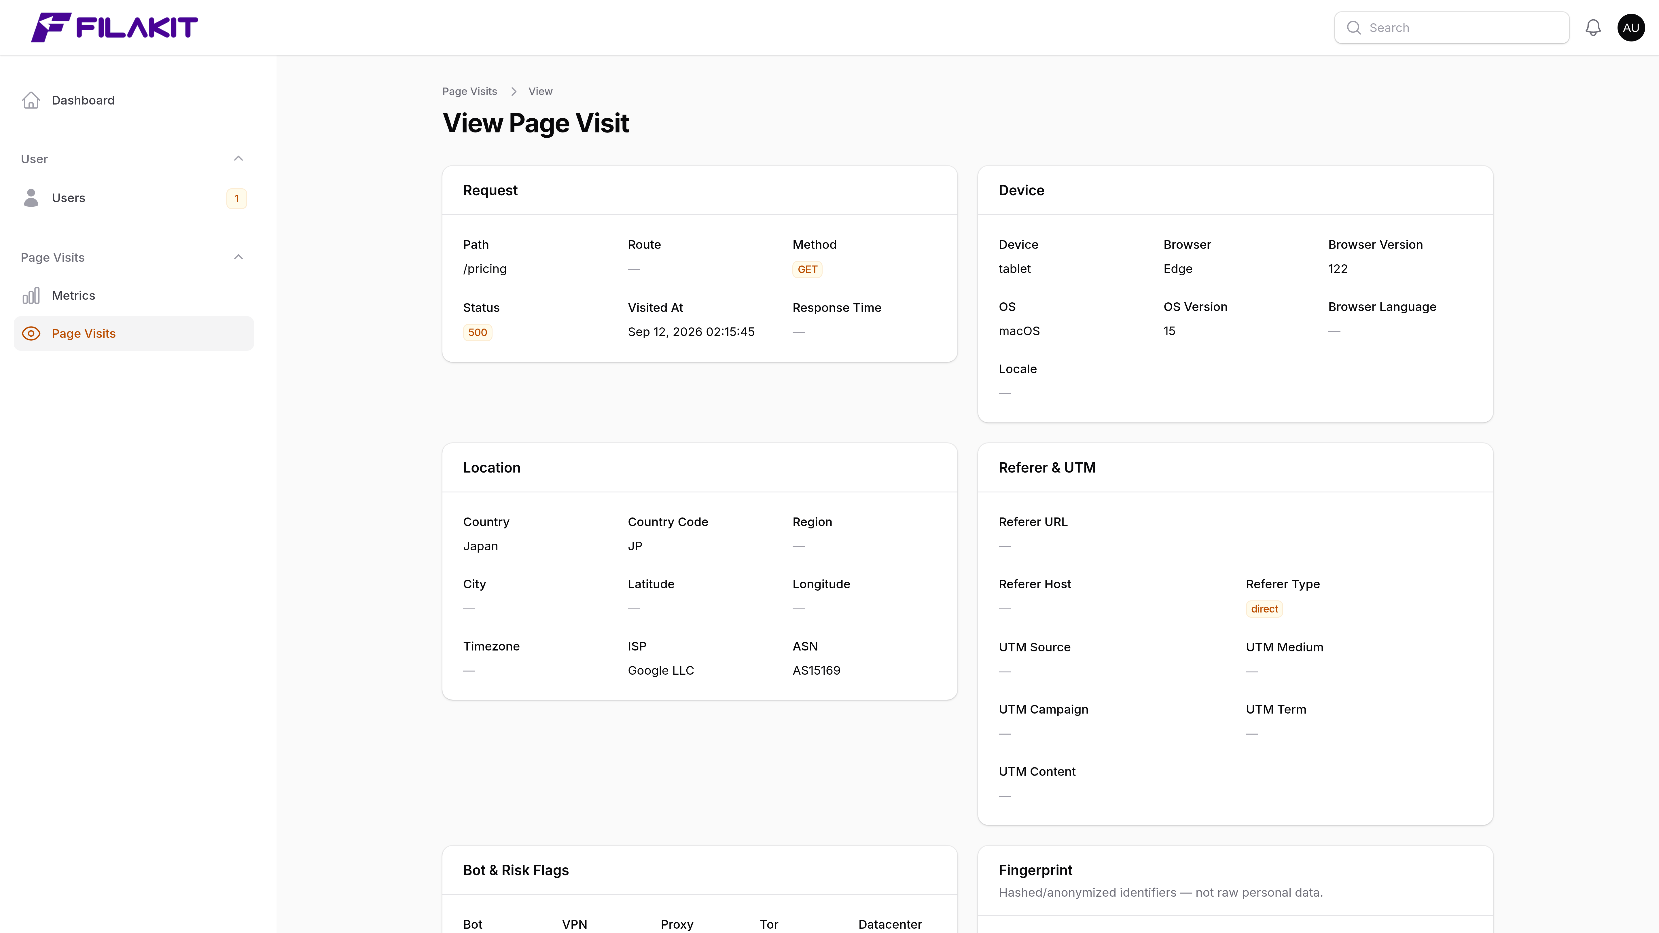Click the AS15169 ASN value
1659x933 pixels.
(x=816, y=670)
